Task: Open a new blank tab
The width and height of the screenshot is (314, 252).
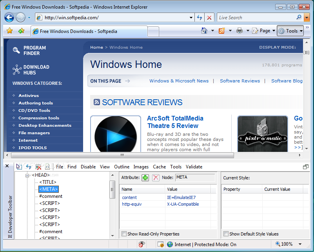Action: click(153, 32)
